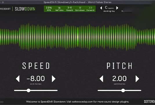
Task: Increase Pitch with the right arrow
Action: 137,79
